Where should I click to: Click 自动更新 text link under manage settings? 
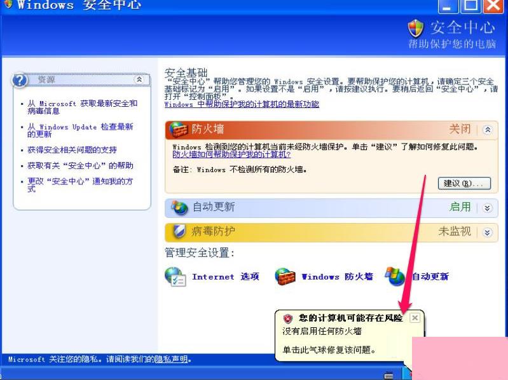(x=430, y=277)
